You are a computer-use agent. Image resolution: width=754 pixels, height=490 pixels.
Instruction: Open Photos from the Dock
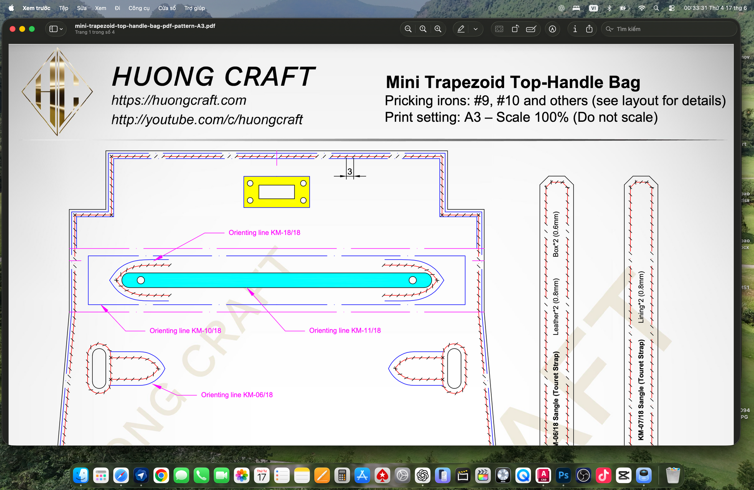tap(242, 475)
